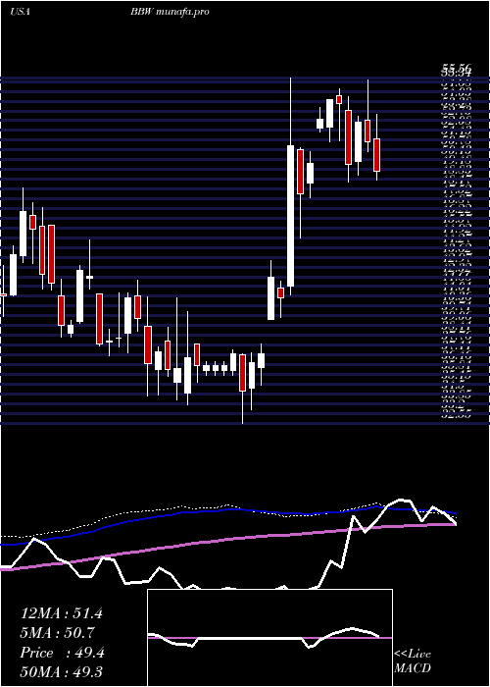Click the 5MA : 50.7 value

pos(58,633)
